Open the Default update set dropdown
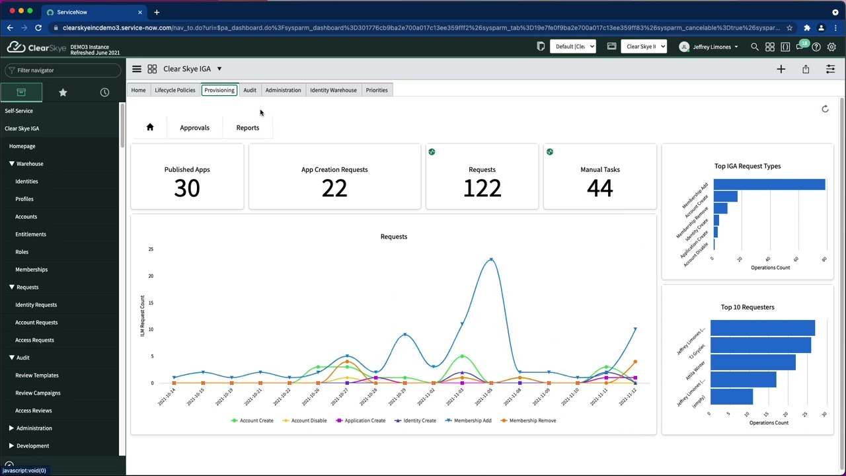 (574, 46)
